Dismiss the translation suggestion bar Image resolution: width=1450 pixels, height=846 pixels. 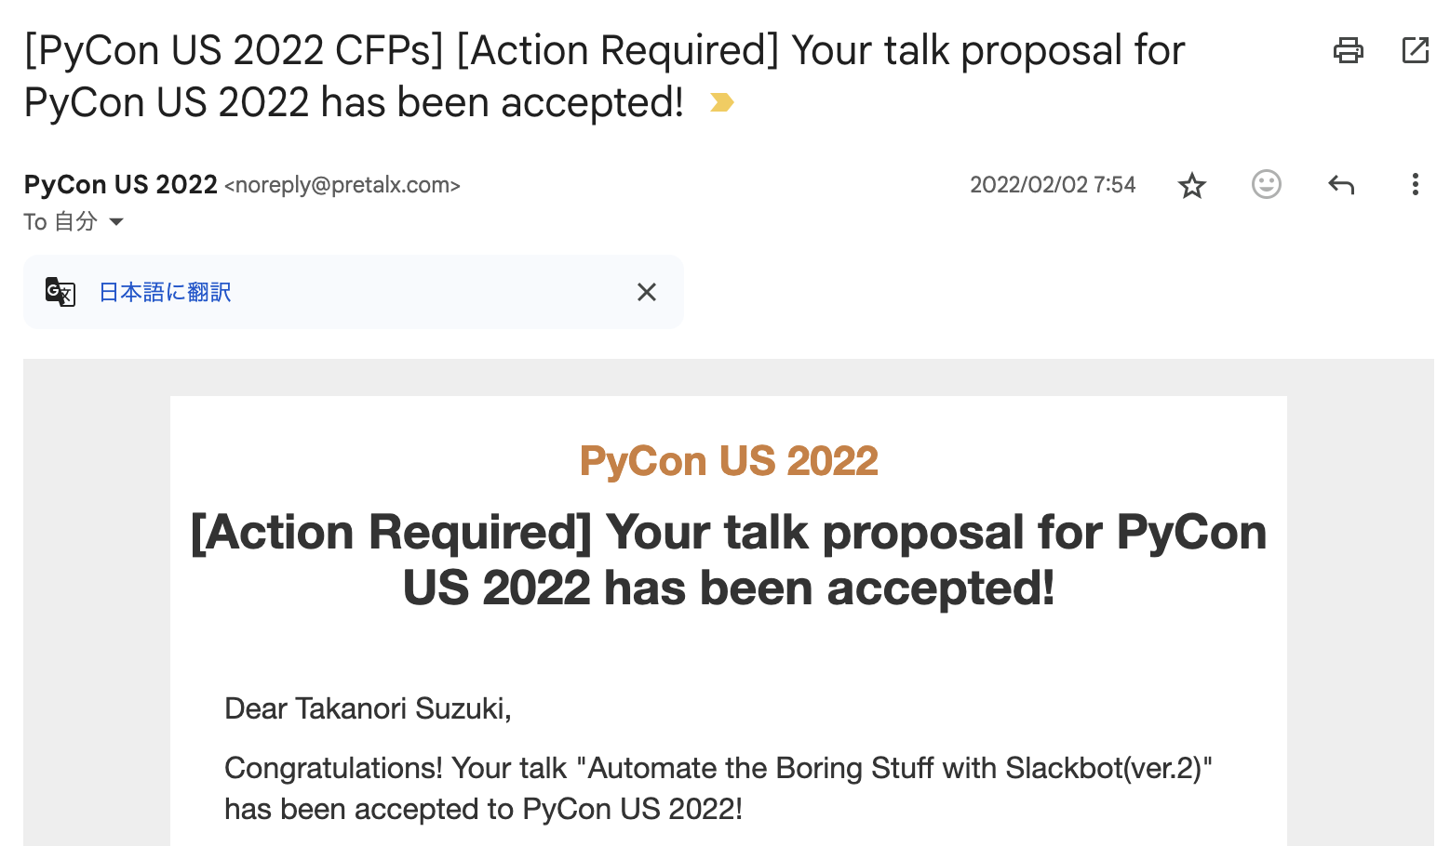coord(646,292)
